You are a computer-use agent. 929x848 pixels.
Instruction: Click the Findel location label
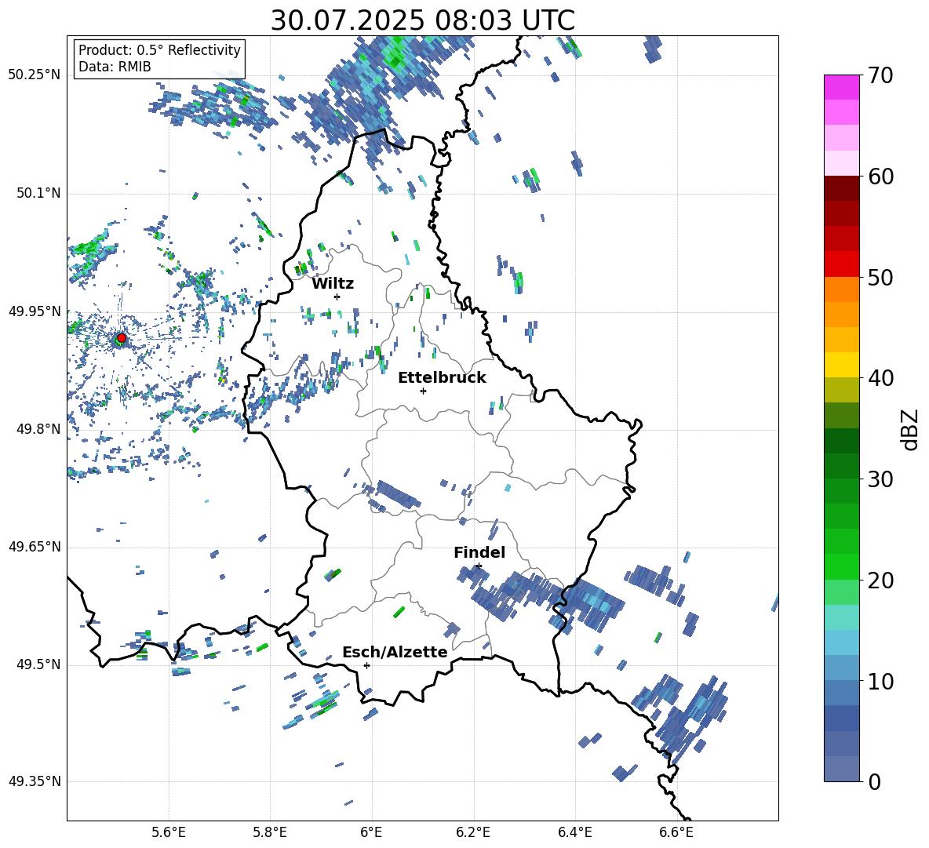click(479, 552)
